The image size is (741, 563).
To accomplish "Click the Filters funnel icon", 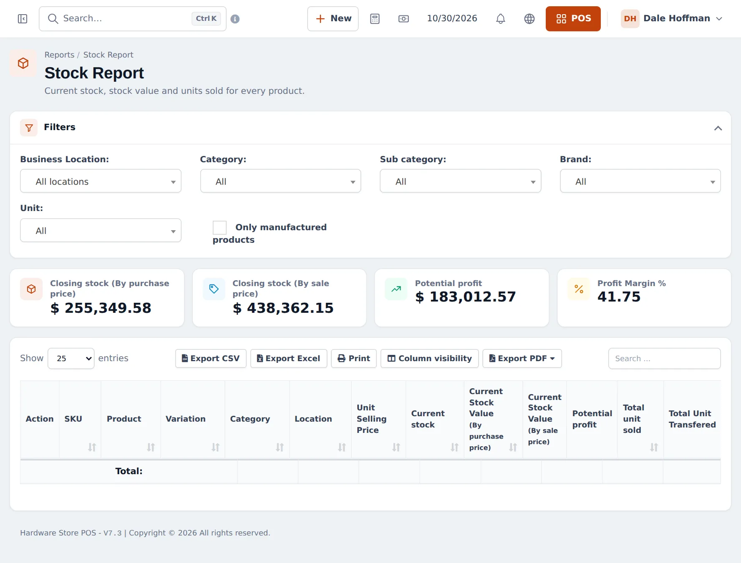I will tap(29, 128).
